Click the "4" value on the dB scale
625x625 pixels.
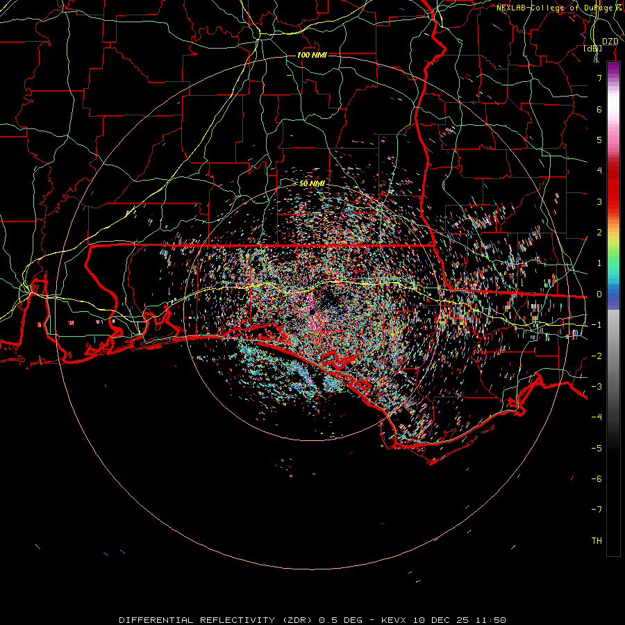pyautogui.click(x=599, y=171)
